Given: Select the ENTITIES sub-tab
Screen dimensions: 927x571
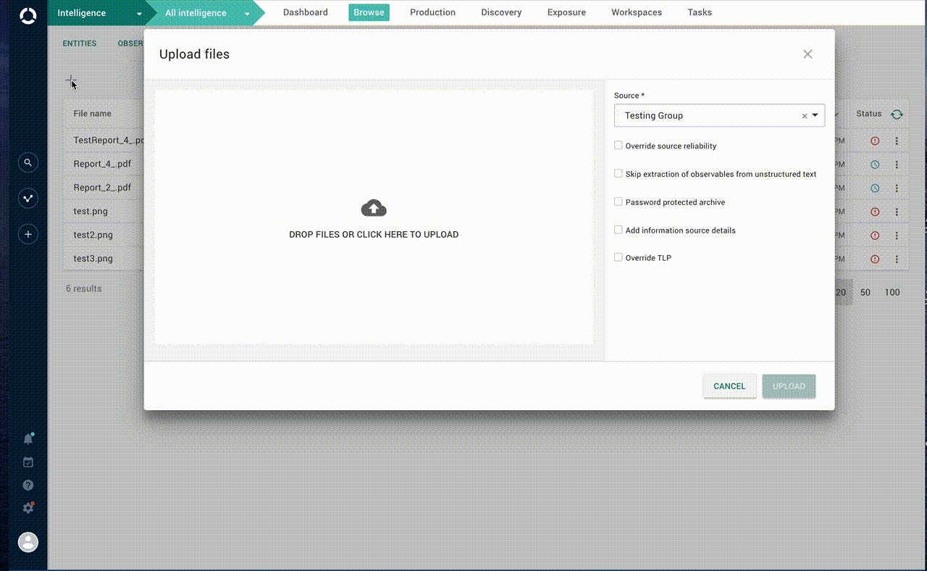Looking at the screenshot, I should (80, 43).
